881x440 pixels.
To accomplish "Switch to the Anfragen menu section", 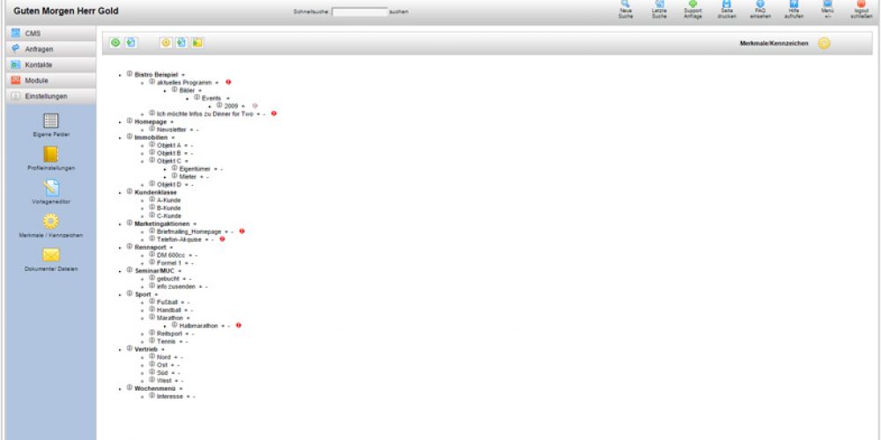I will click(48, 48).
